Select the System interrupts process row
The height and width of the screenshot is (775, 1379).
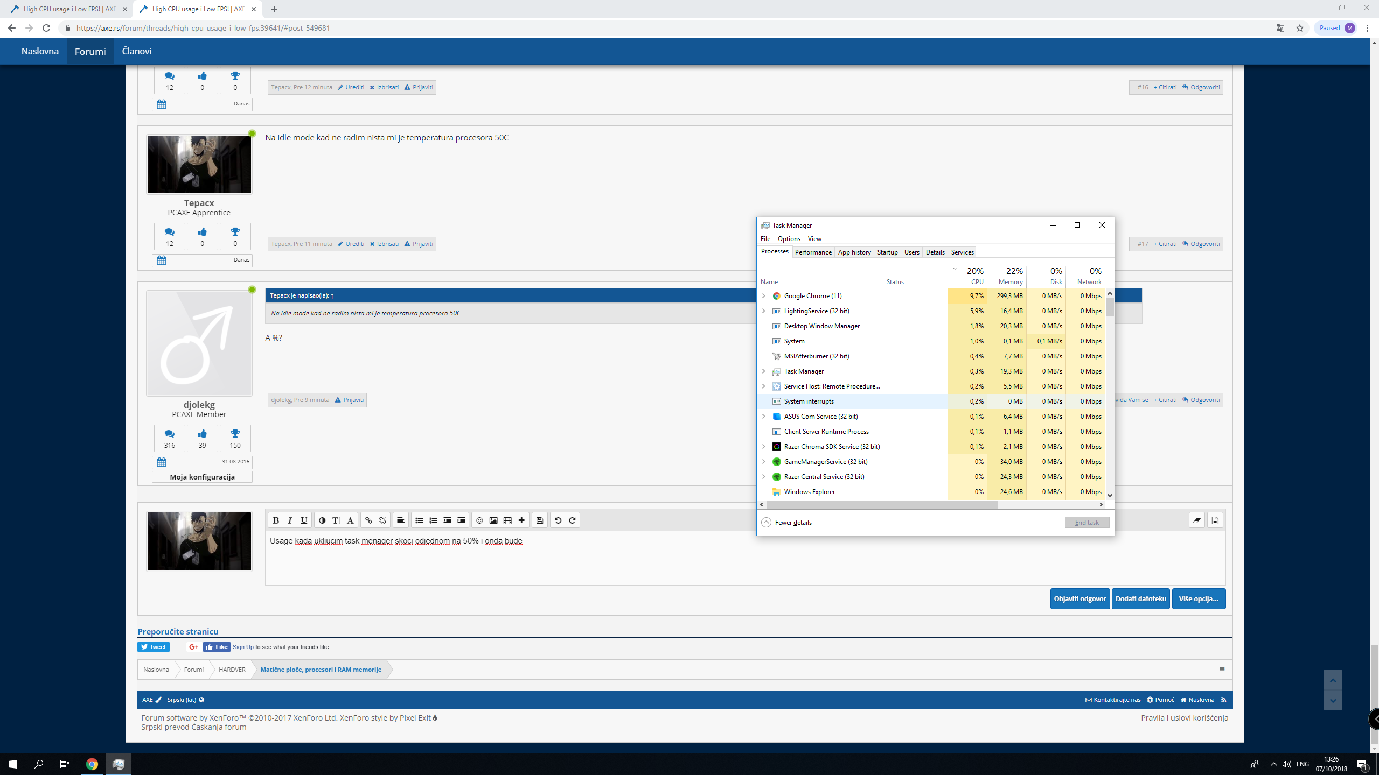(x=932, y=401)
